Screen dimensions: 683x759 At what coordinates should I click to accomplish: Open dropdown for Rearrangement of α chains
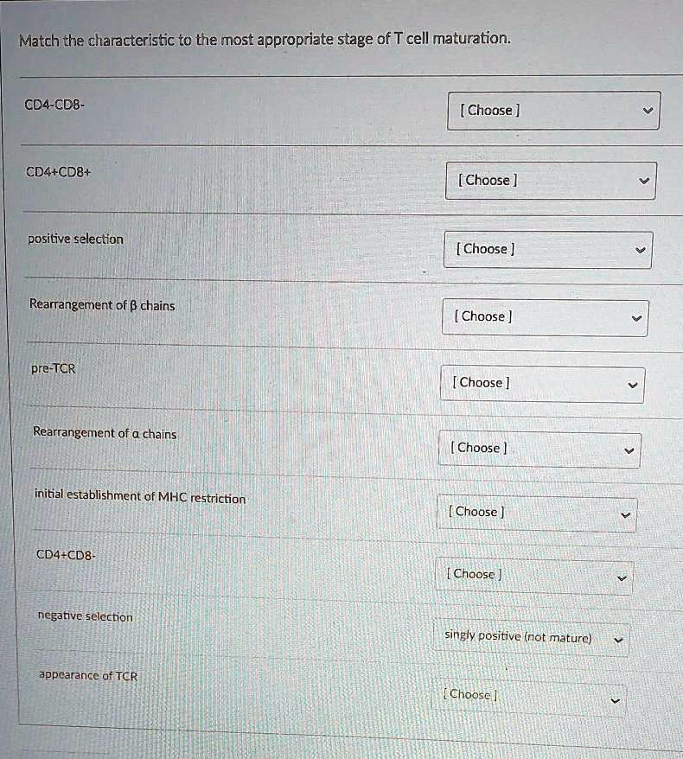coord(539,450)
